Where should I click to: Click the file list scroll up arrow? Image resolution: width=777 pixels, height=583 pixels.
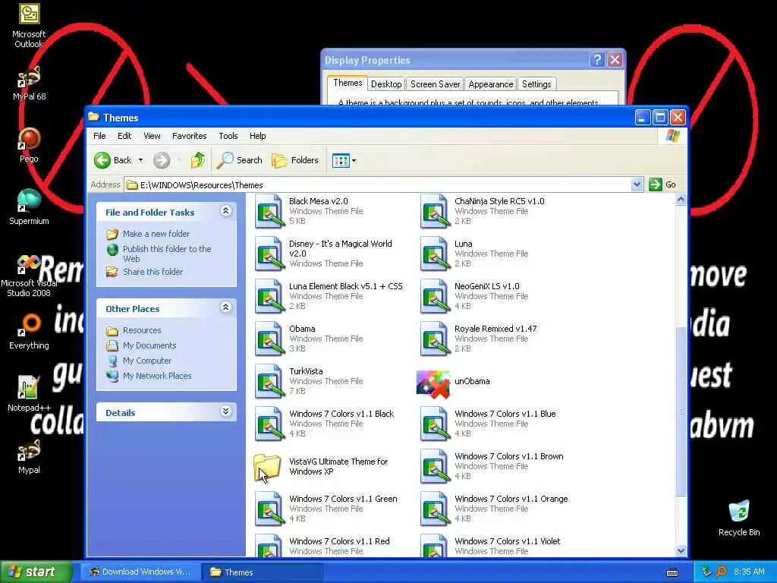[681, 200]
